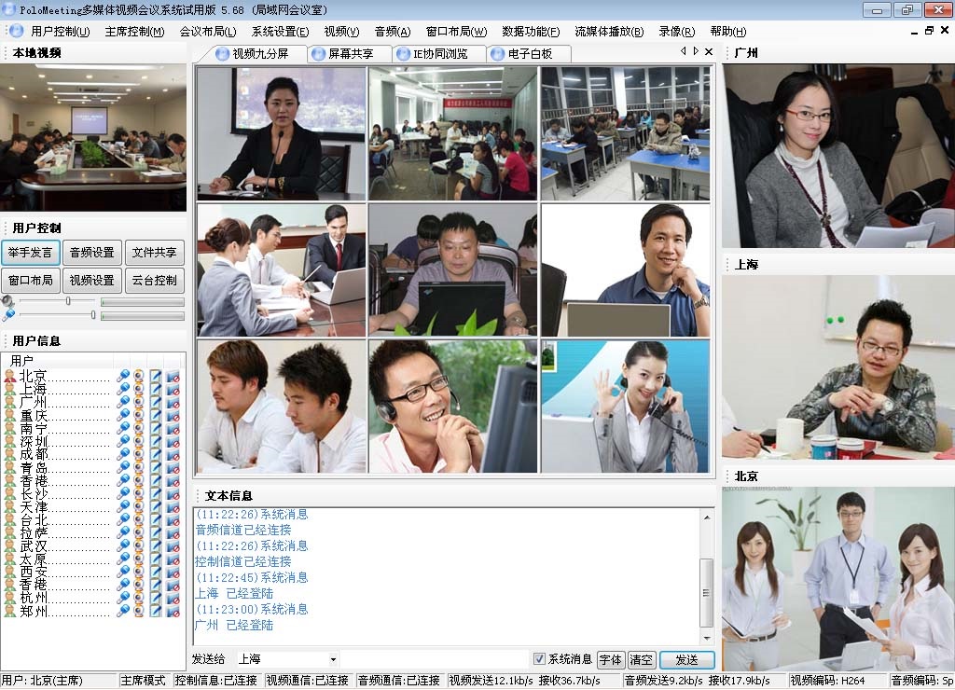Toggle the 系统消息 checkbox
Image resolution: width=955 pixels, height=690 pixels.
[x=539, y=658]
